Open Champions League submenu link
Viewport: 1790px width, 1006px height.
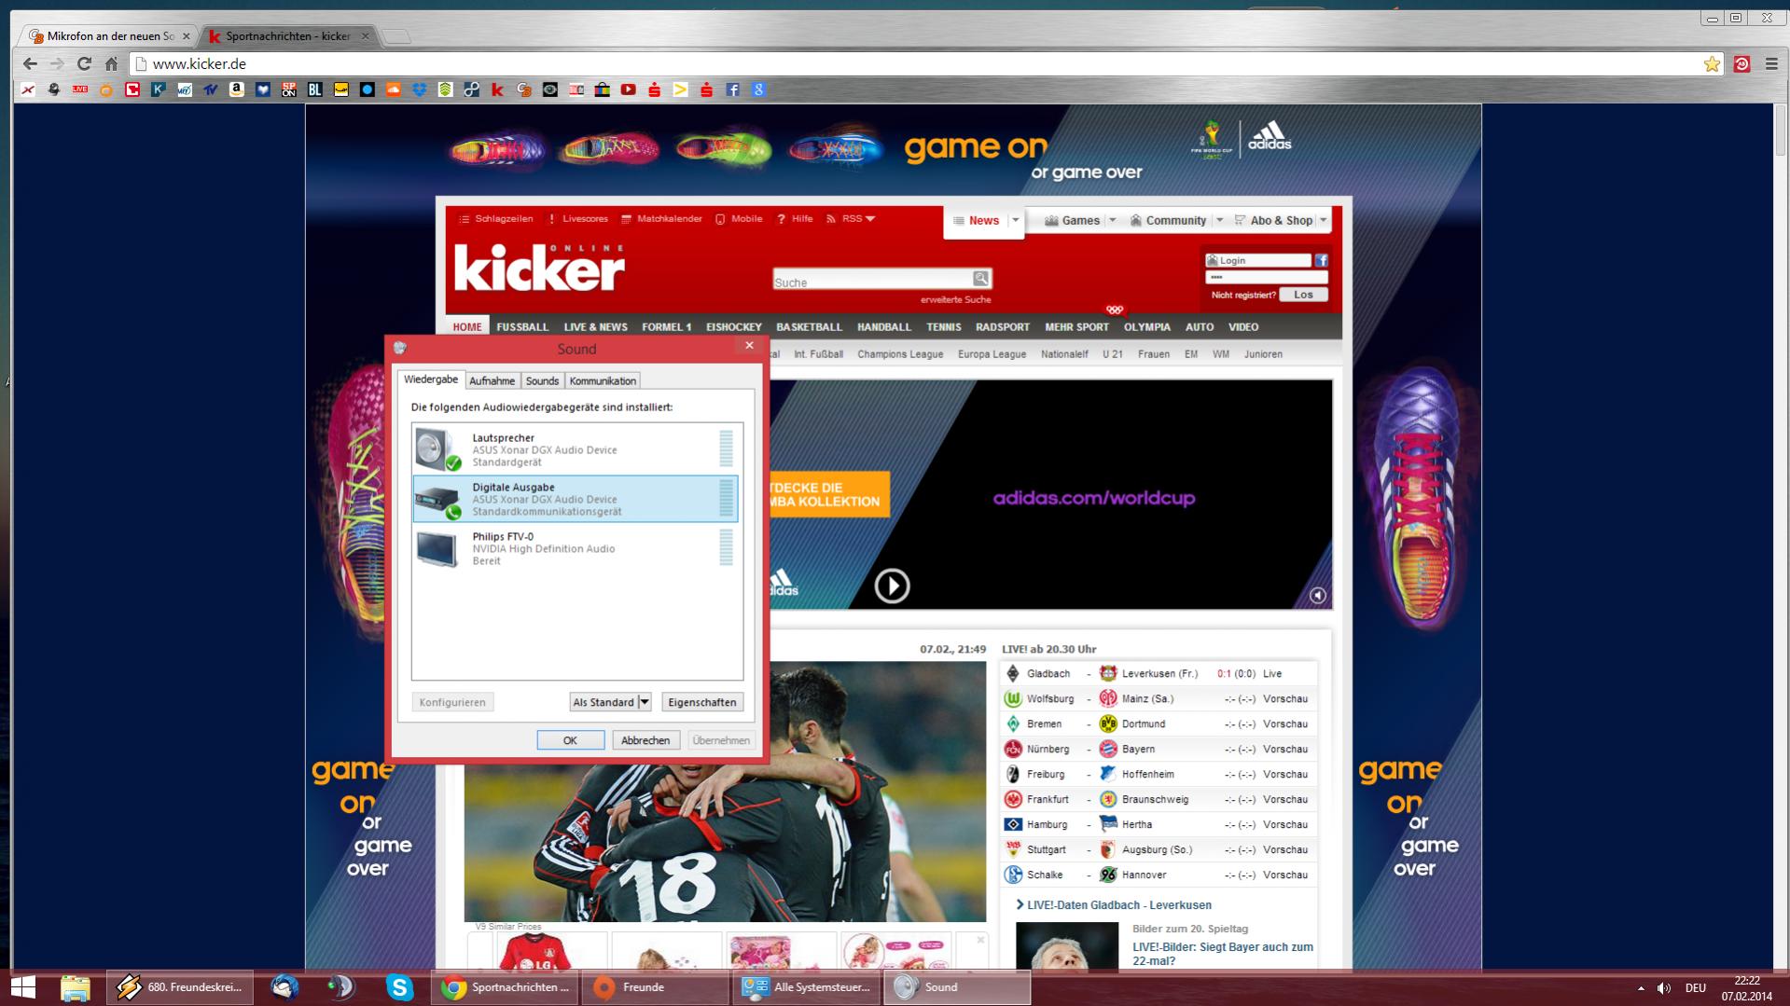900,354
